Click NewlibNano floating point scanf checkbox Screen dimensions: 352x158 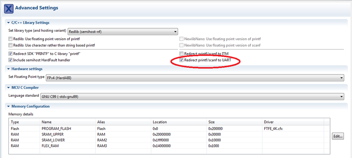click(181, 45)
